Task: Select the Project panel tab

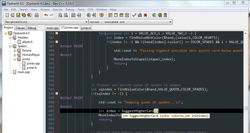Action: (8, 28)
